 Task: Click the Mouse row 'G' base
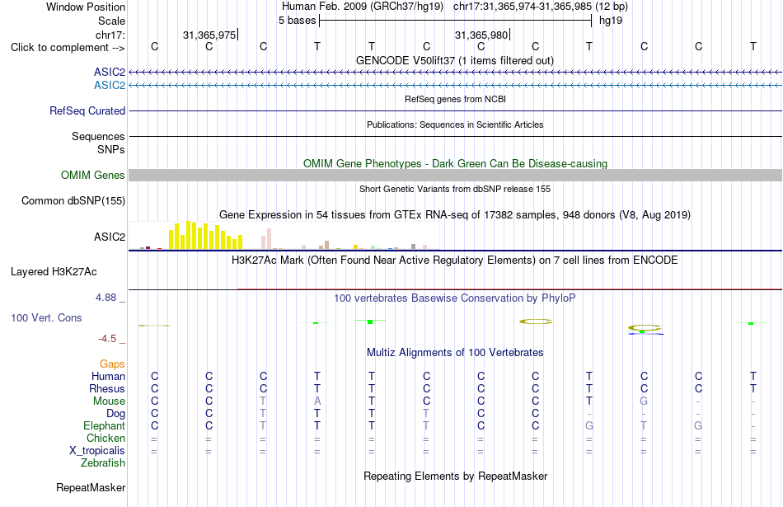click(644, 401)
